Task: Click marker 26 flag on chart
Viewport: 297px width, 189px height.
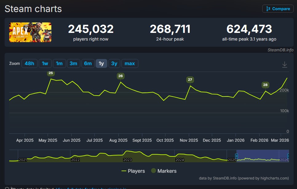Action: pos(121,76)
